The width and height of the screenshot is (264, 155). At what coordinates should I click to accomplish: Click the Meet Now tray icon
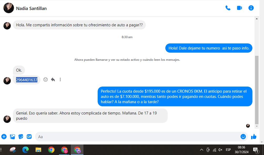[208, 150]
